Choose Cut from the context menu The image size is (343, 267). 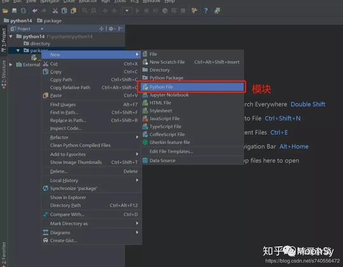click(x=91, y=64)
